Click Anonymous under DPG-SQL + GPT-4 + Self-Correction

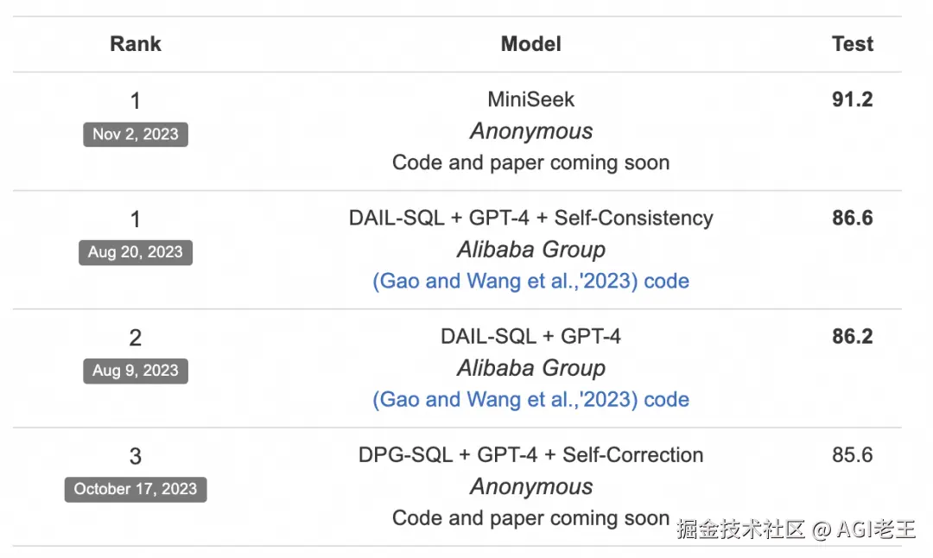[x=530, y=486]
